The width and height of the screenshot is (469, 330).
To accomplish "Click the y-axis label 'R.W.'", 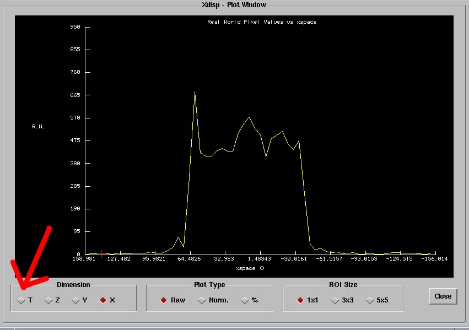I will [38, 127].
